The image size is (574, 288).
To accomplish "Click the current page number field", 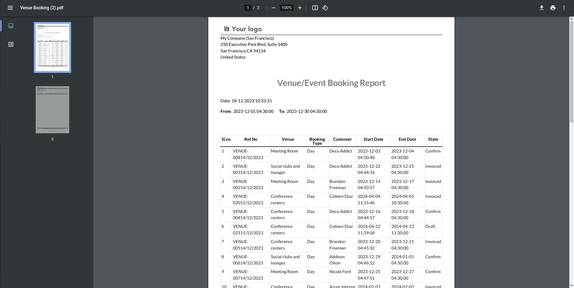I will 248,8.
